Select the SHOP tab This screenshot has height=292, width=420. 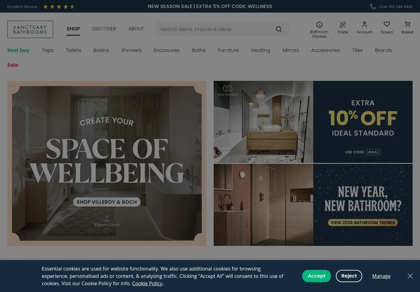(73, 29)
